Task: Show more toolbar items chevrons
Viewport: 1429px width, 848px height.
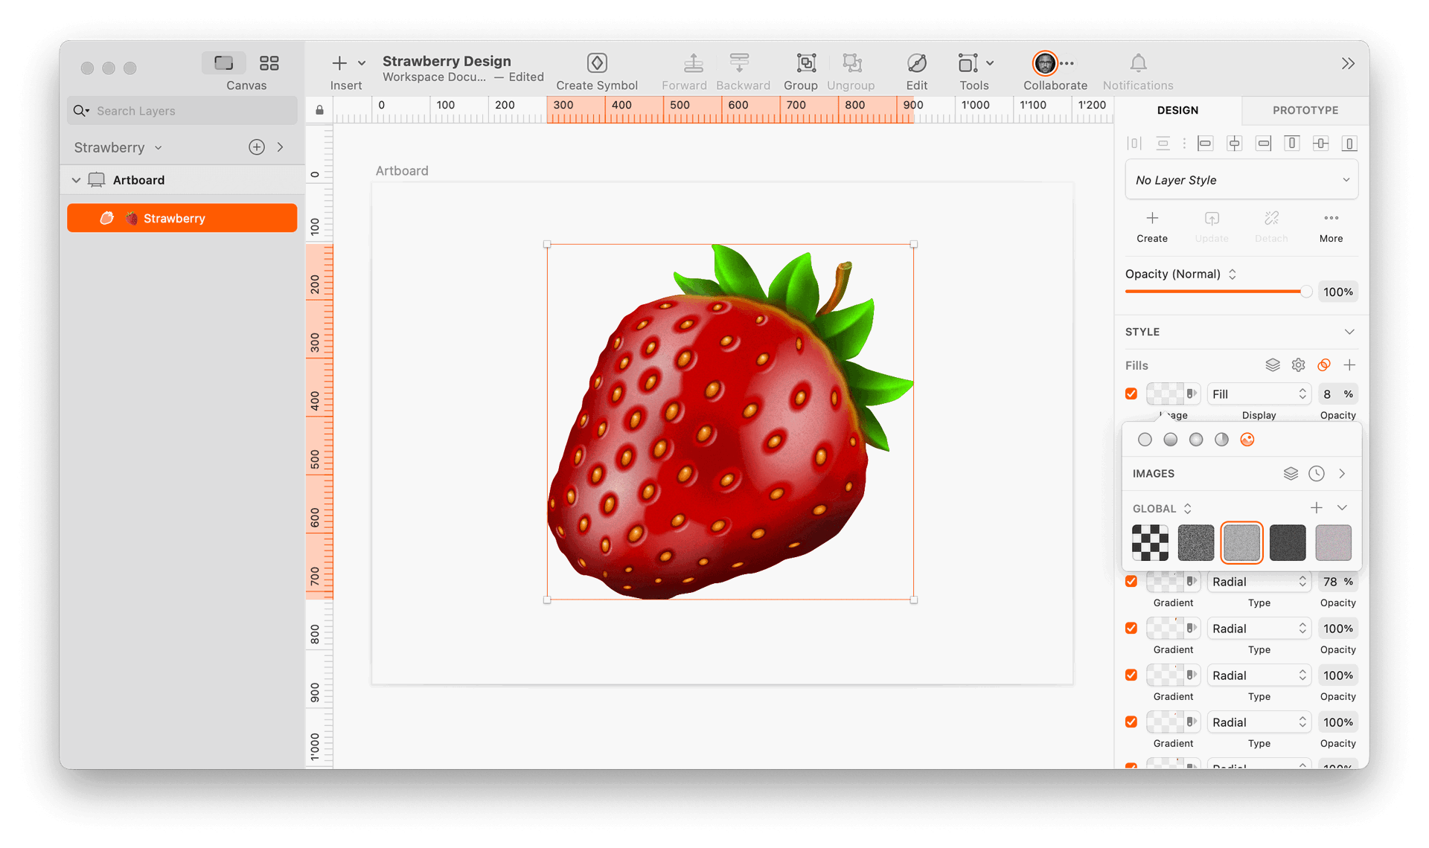Action: (x=1348, y=64)
